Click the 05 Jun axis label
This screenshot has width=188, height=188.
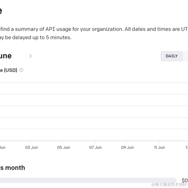tap(63, 148)
